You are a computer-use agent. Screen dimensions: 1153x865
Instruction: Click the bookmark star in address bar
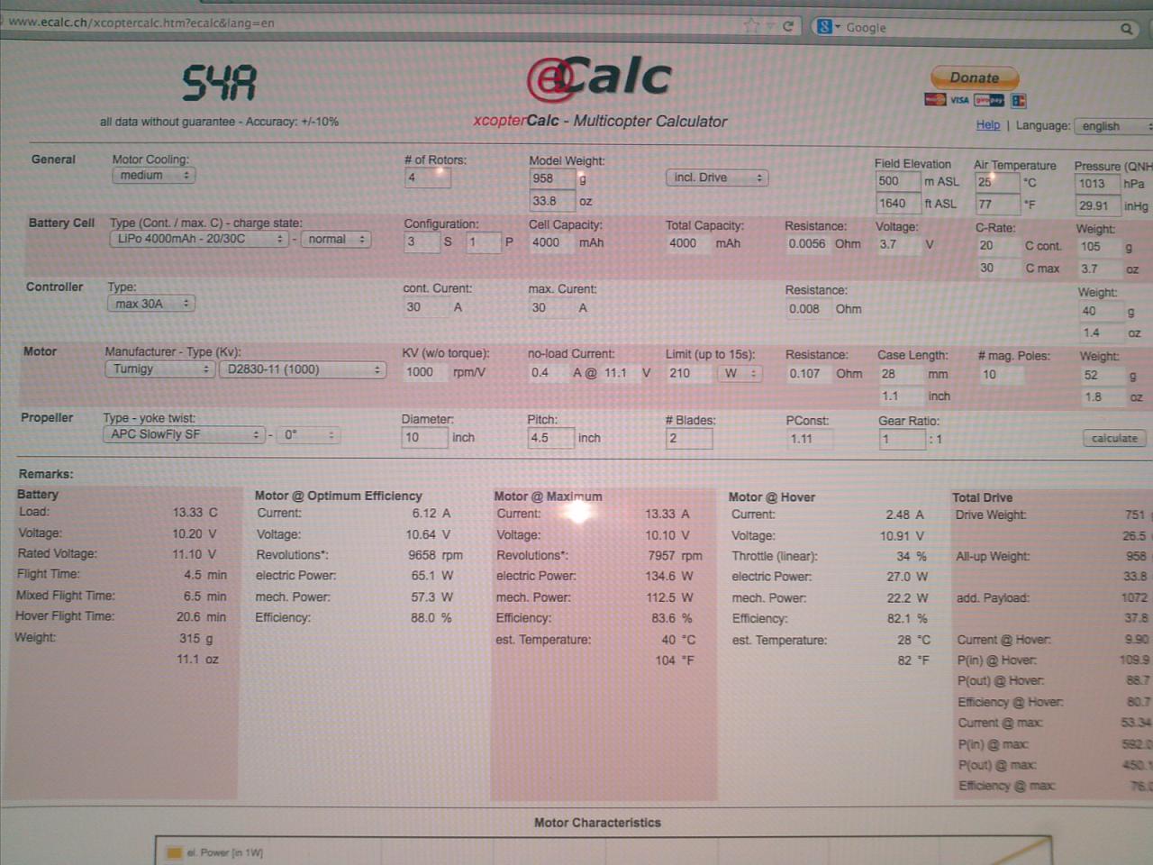(x=751, y=26)
